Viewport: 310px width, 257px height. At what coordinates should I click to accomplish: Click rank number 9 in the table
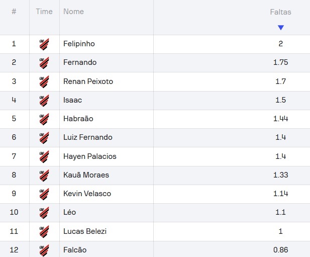coord(14,194)
